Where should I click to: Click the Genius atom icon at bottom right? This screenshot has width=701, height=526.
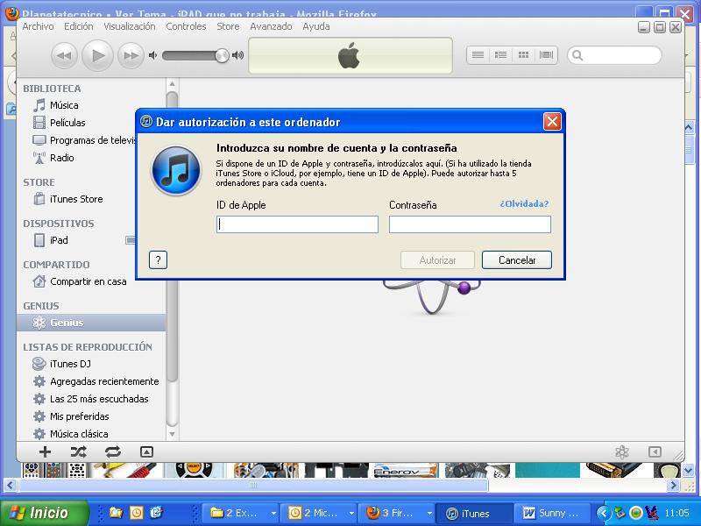(x=621, y=451)
